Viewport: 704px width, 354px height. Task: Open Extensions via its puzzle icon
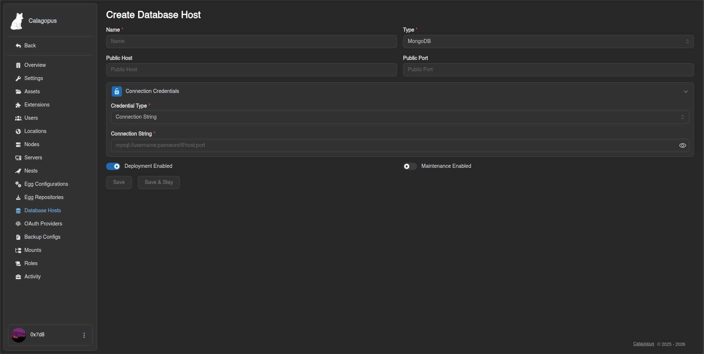(x=18, y=105)
